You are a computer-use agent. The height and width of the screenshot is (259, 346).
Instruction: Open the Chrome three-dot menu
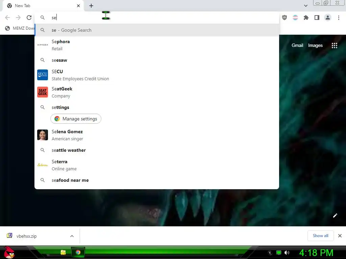(339, 18)
